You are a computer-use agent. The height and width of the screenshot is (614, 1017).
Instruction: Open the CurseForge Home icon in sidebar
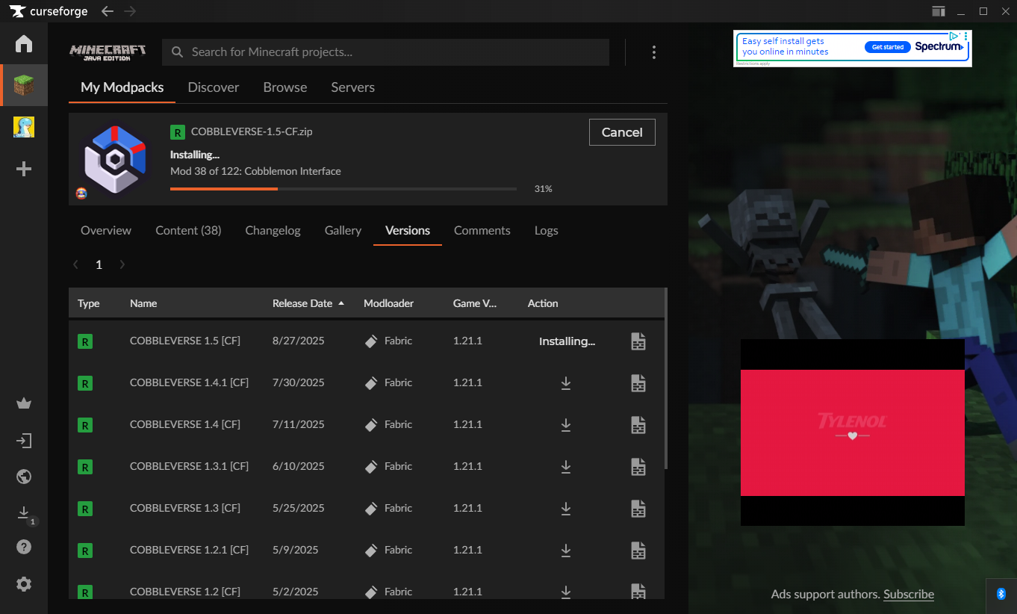[24, 43]
